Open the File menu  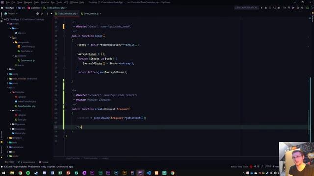pos(8,2)
